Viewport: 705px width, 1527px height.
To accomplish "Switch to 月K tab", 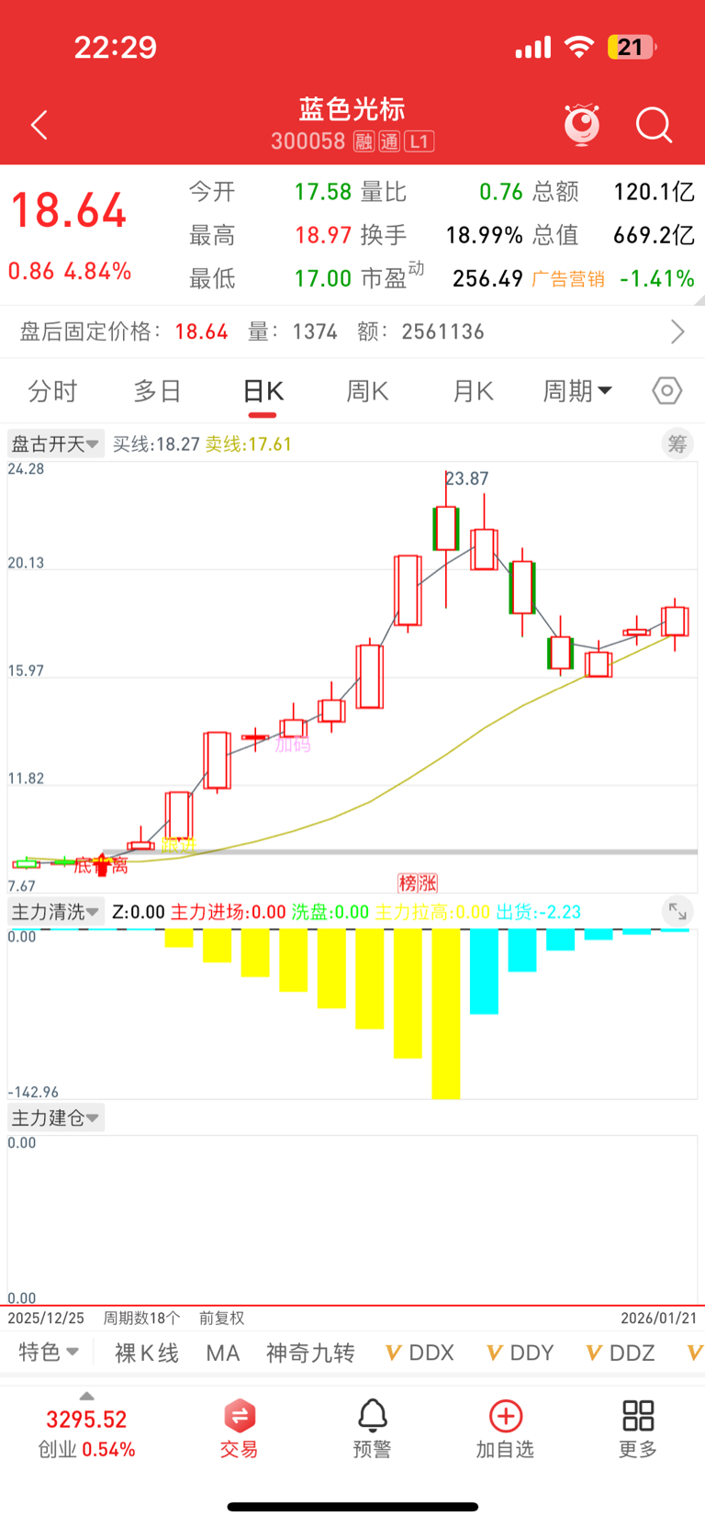I will coord(473,391).
